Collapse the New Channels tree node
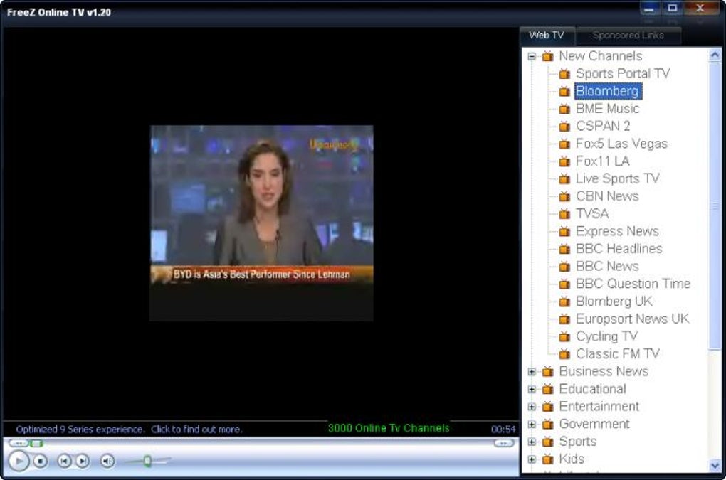 point(532,56)
